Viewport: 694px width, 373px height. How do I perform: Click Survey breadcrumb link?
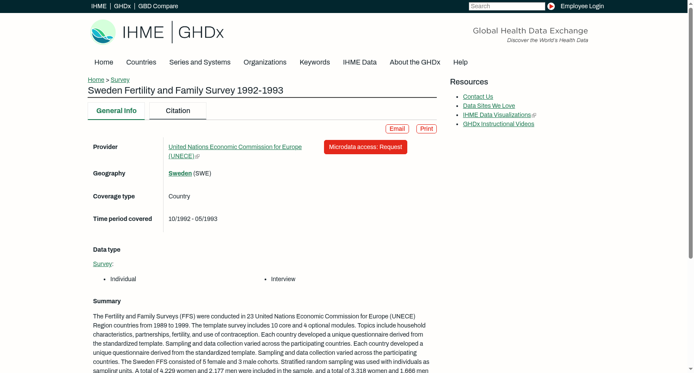[120, 80]
